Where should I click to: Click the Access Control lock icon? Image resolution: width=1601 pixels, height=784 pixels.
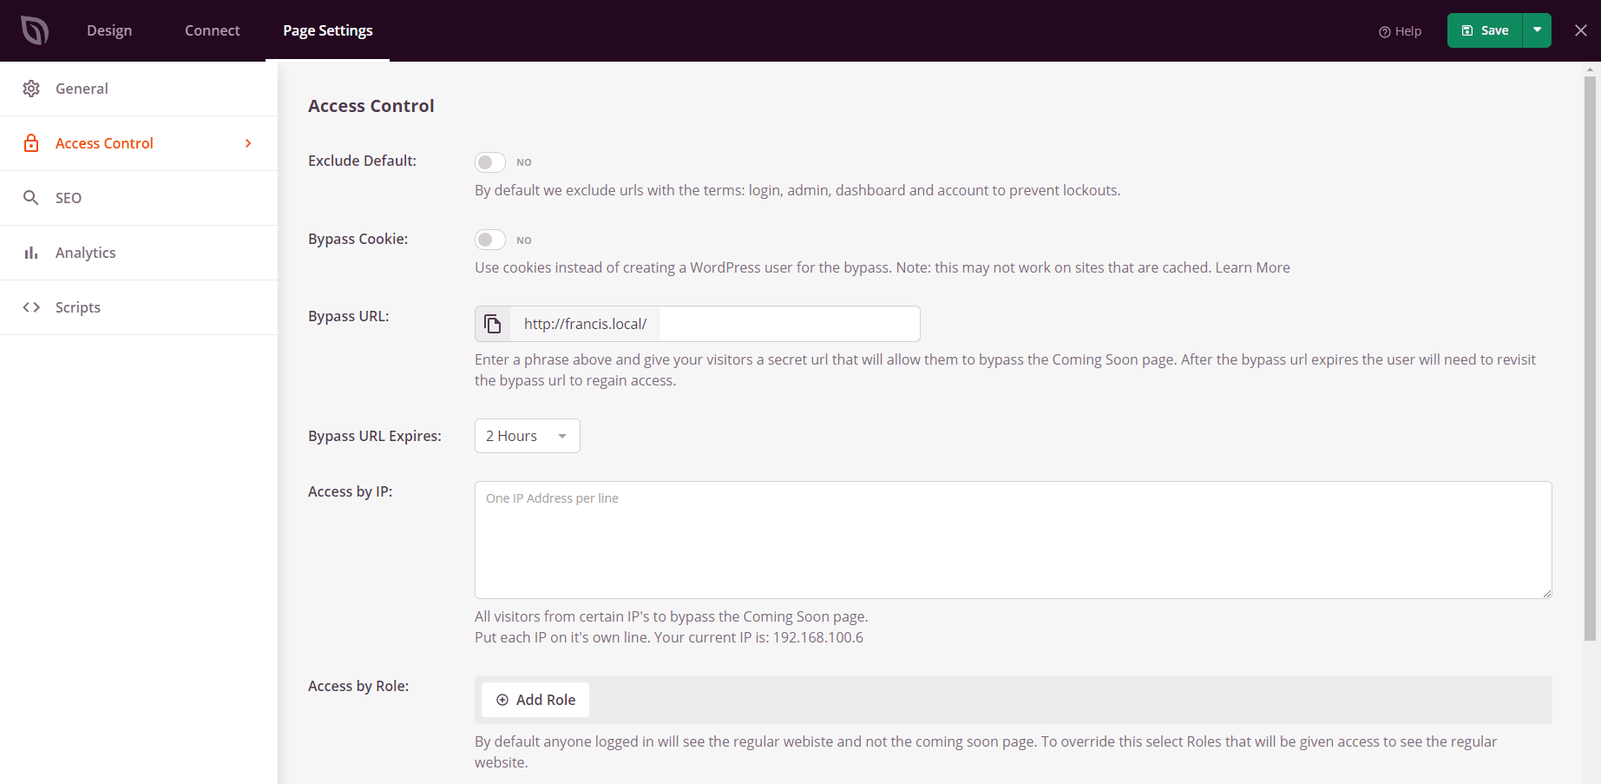pos(31,143)
